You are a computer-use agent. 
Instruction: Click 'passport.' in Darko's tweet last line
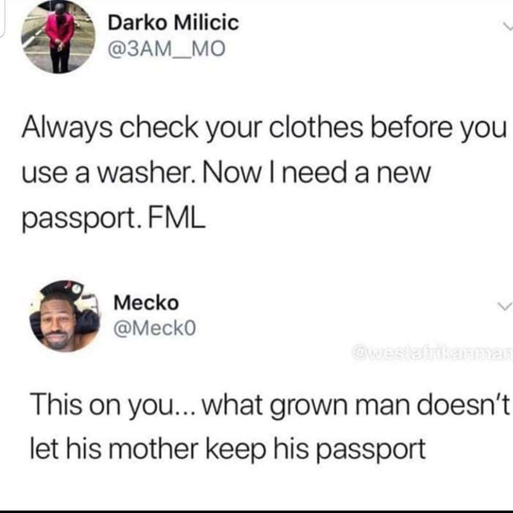pyautogui.click(x=79, y=220)
